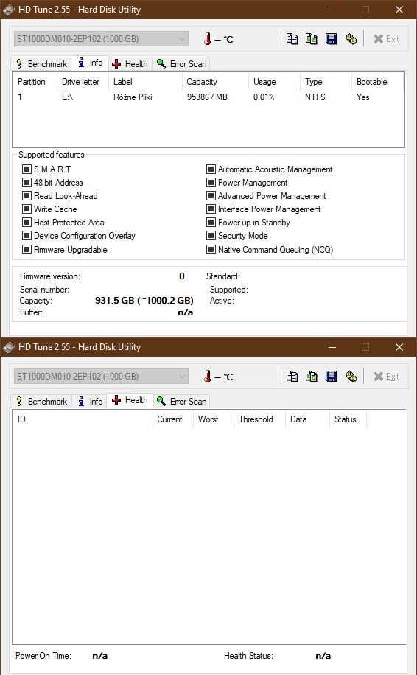Toggle the Advanced Power Management checkbox
Screen dimensions: 417x675
211,196
